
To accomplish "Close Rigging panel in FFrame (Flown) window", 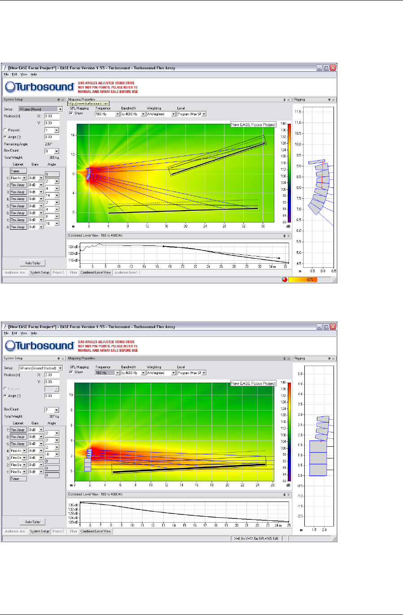I will point(334,100).
